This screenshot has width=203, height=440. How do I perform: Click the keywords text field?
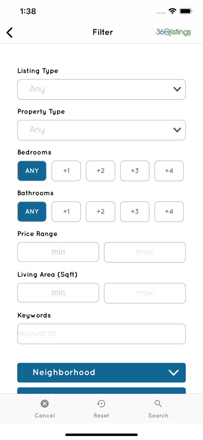(102, 334)
